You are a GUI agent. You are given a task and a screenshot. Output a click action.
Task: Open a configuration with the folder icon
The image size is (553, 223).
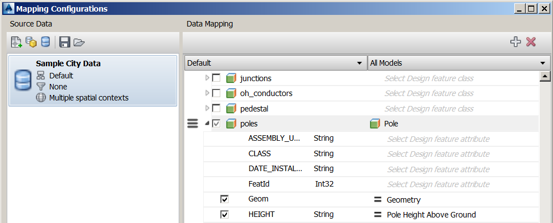pos(79,42)
